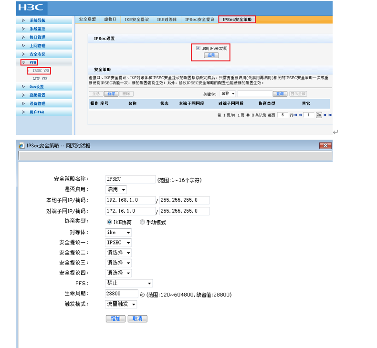Select the IKE协商 radio button

coord(109,222)
